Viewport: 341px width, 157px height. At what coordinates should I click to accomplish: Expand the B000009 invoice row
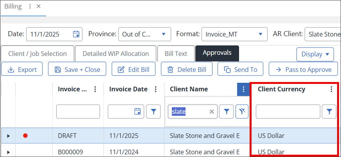8,152
